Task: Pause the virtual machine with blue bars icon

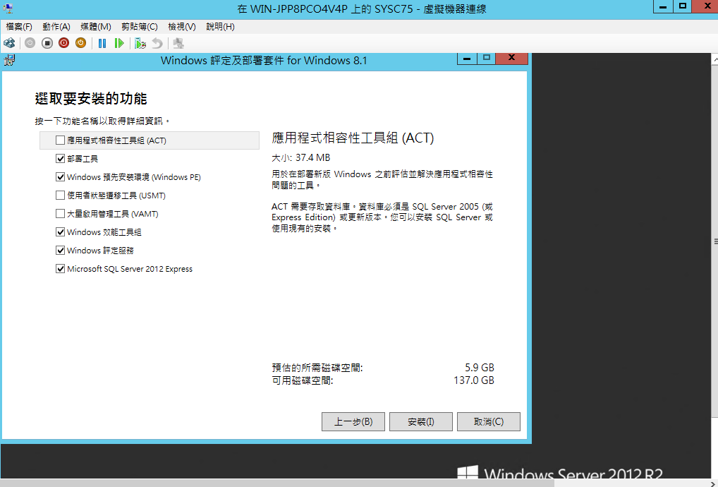Action: pos(102,43)
